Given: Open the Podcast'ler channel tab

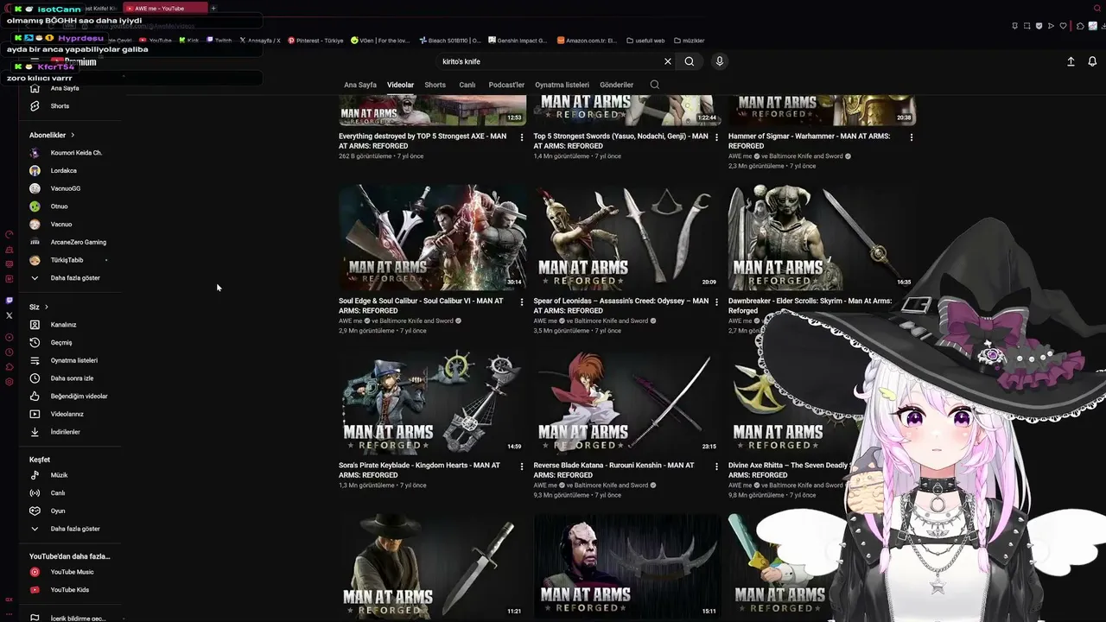Looking at the screenshot, I should point(506,85).
